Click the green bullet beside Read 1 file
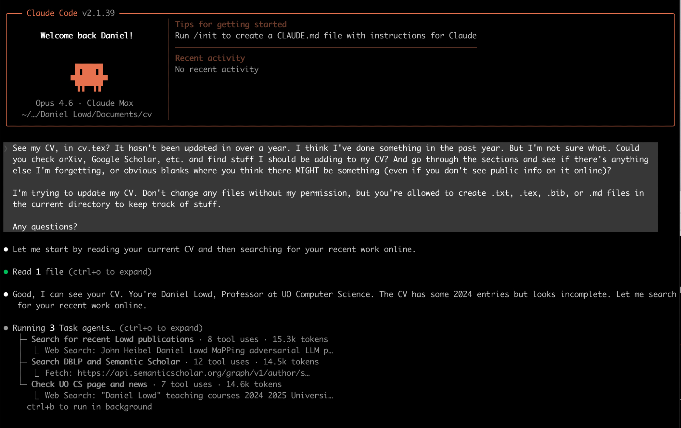681x428 pixels. click(6, 272)
